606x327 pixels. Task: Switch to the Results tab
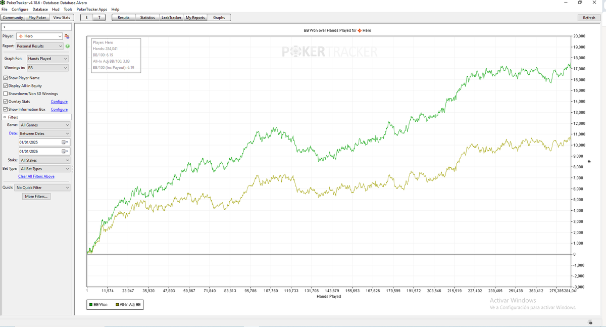click(x=123, y=18)
